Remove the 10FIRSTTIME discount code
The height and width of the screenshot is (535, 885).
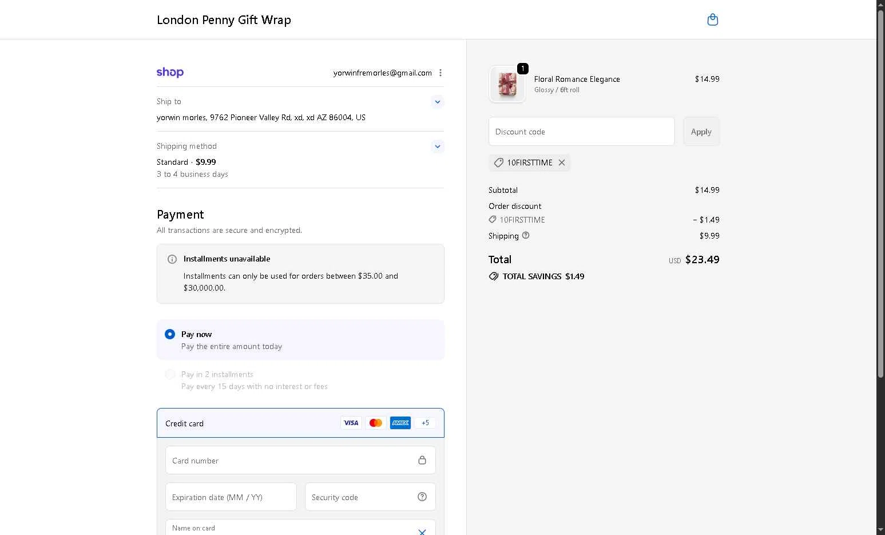(x=562, y=163)
